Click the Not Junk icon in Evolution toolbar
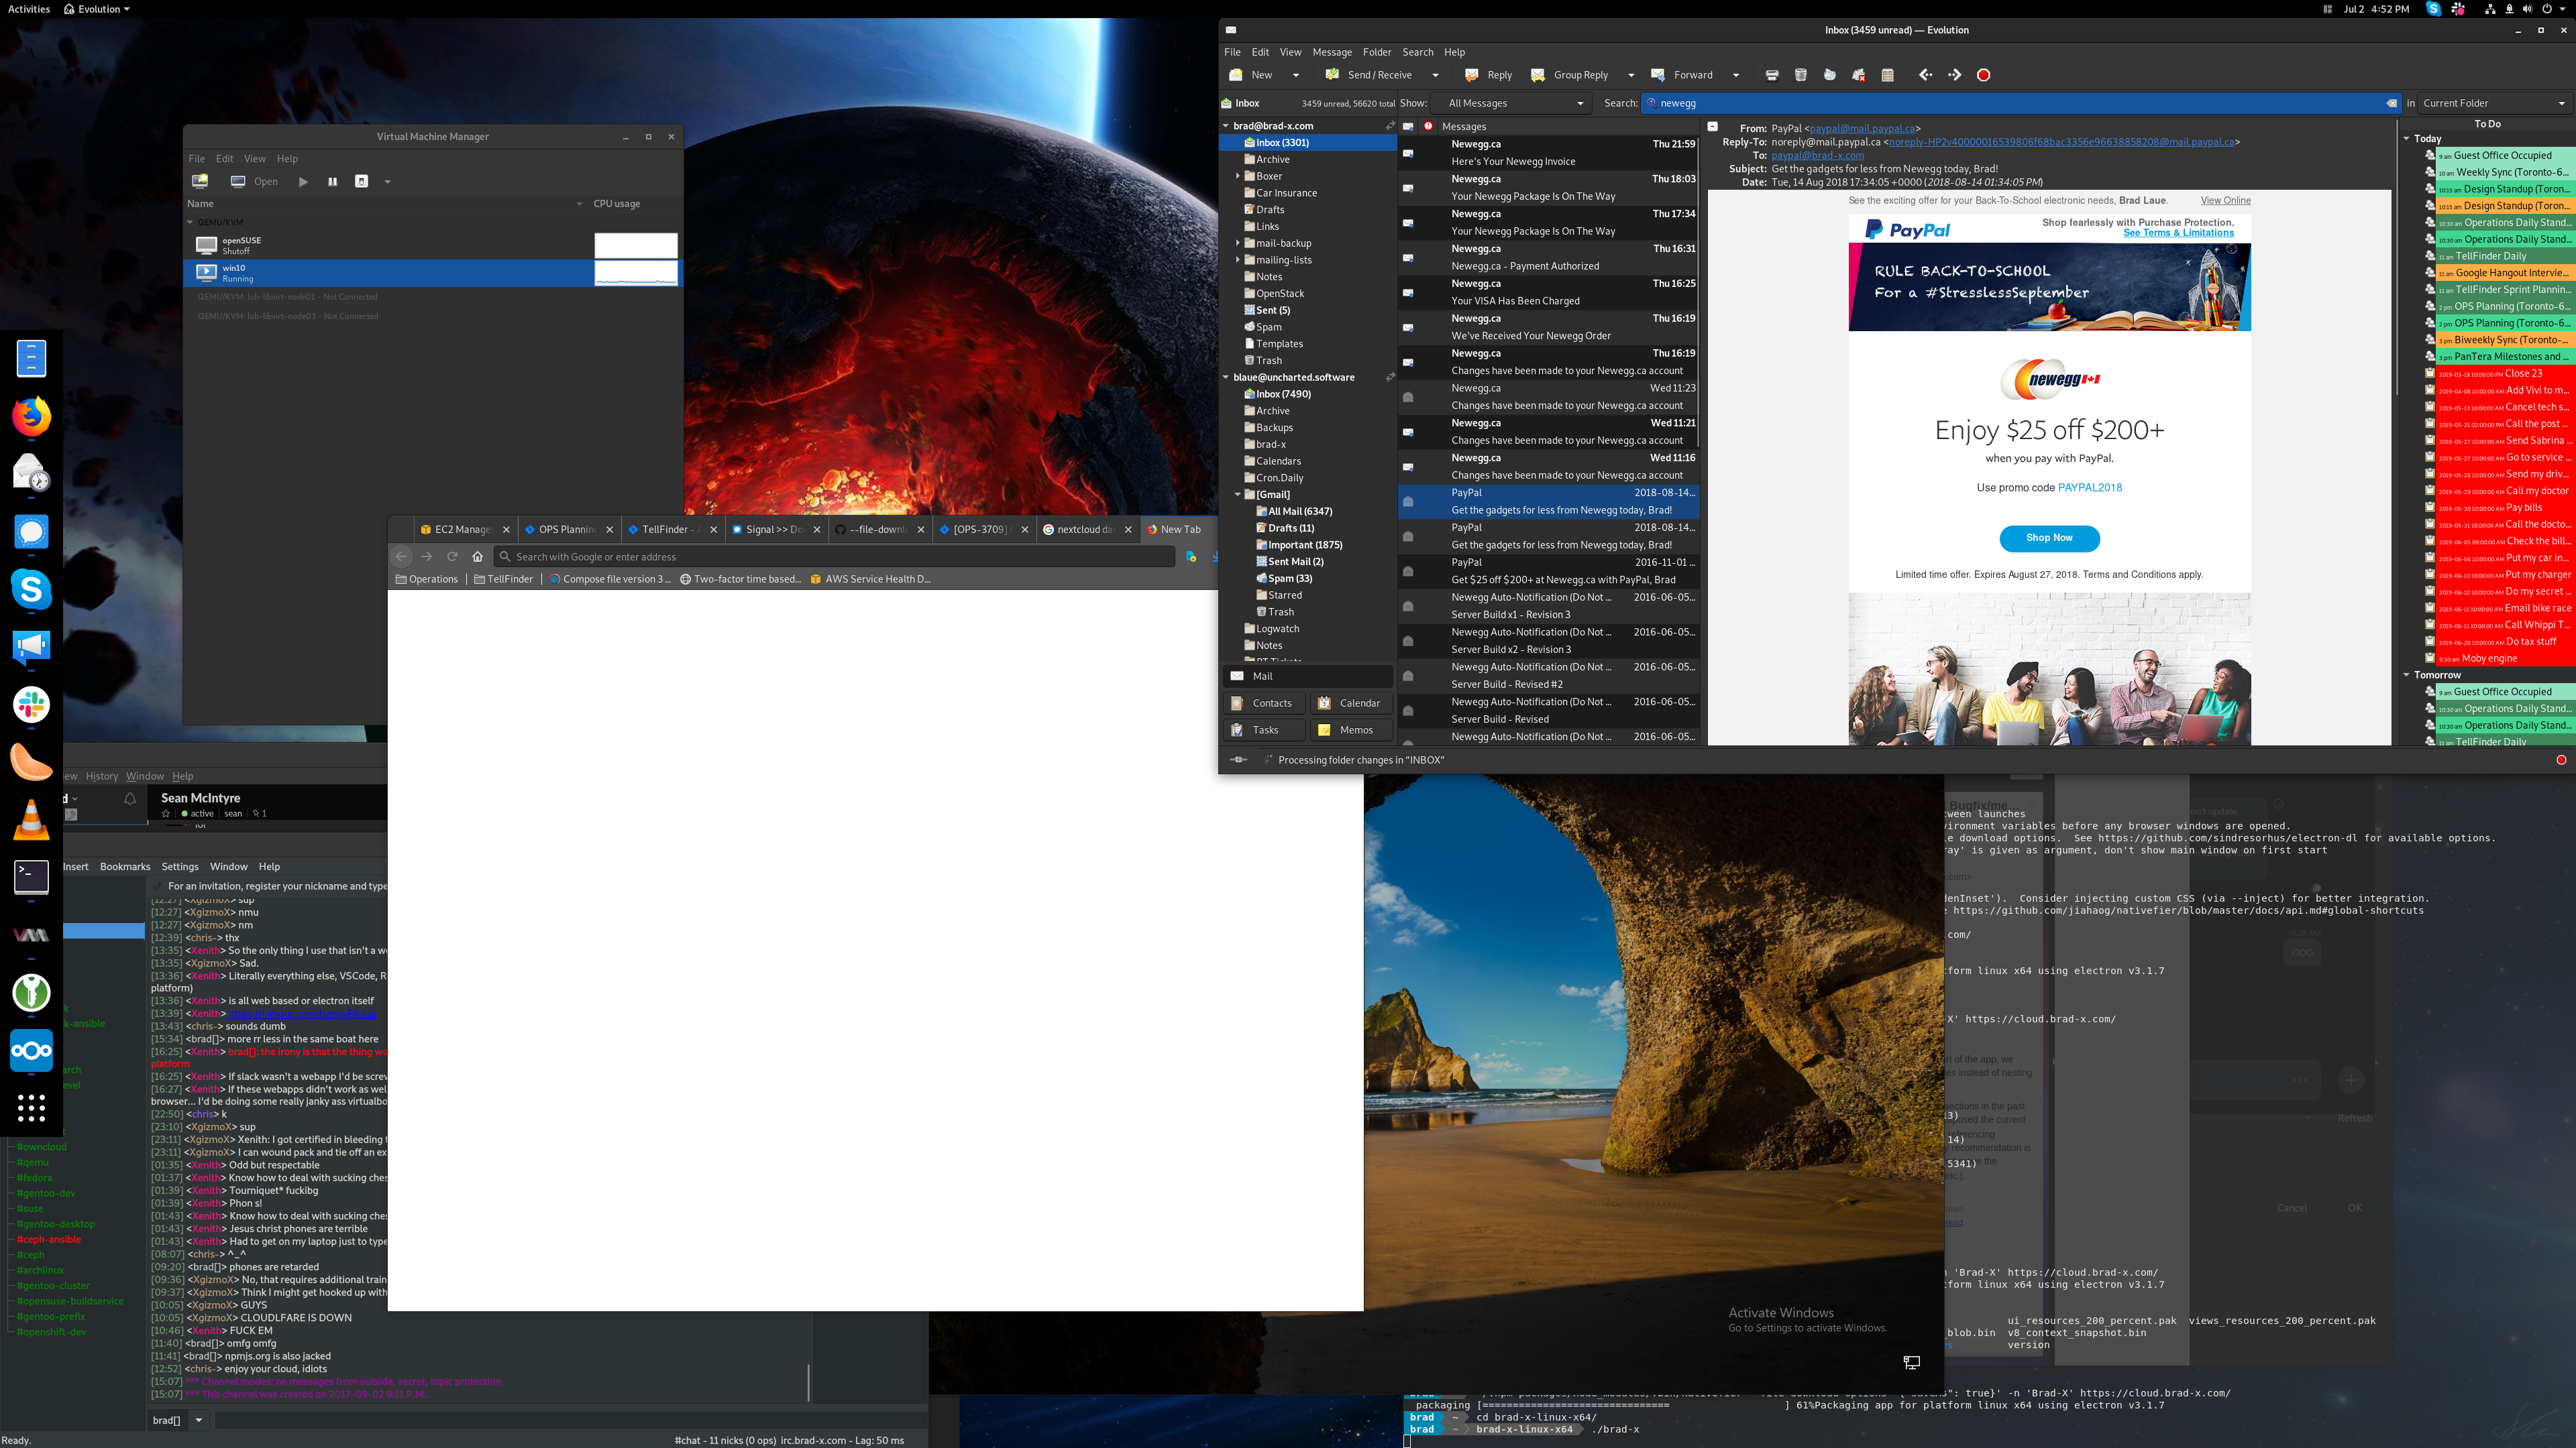 click(x=1859, y=75)
